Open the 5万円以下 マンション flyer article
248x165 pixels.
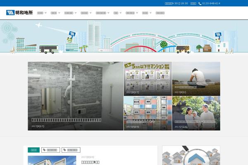[x=148, y=79]
